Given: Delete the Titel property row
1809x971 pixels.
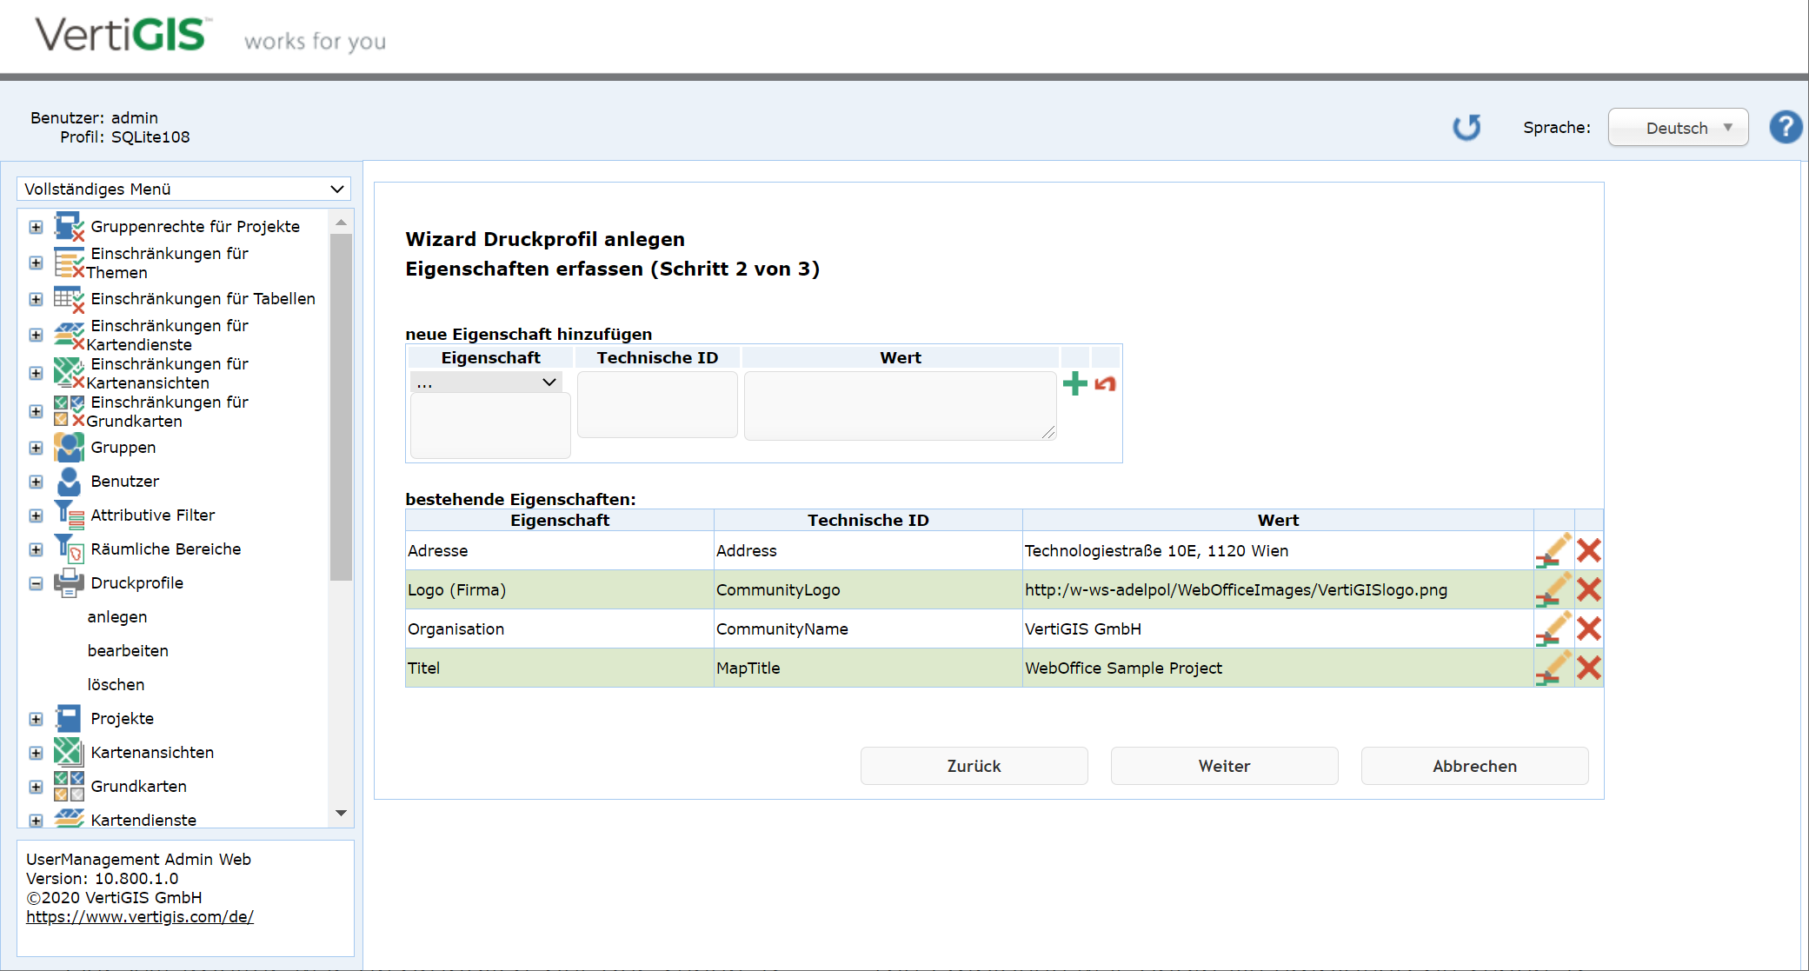Looking at the screenshot, I should [1588, 668].
